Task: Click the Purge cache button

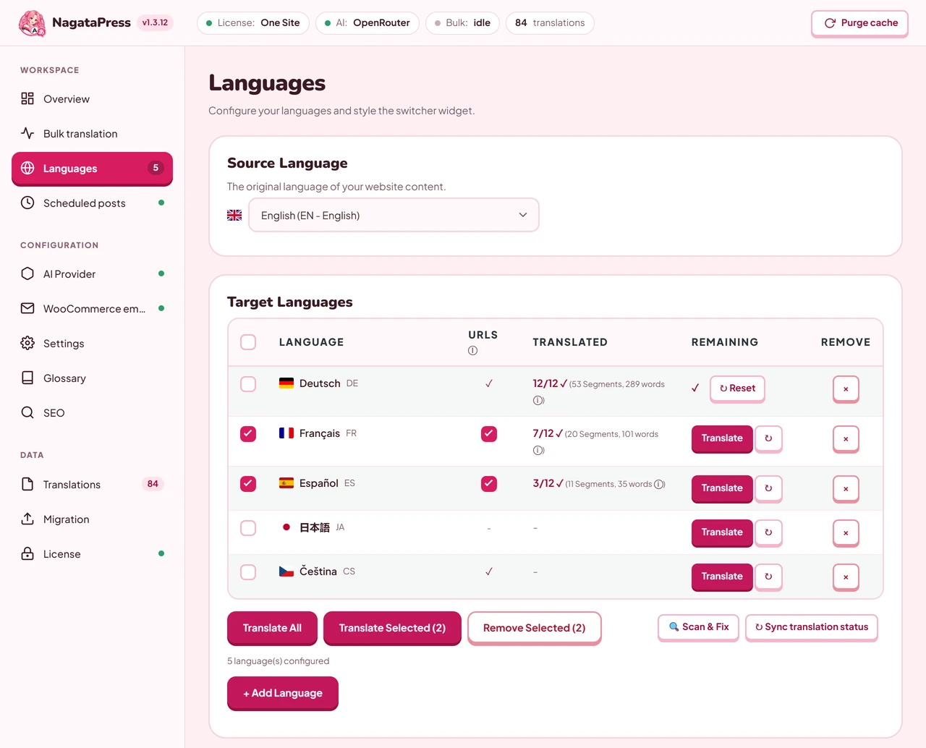Action: 859,23
